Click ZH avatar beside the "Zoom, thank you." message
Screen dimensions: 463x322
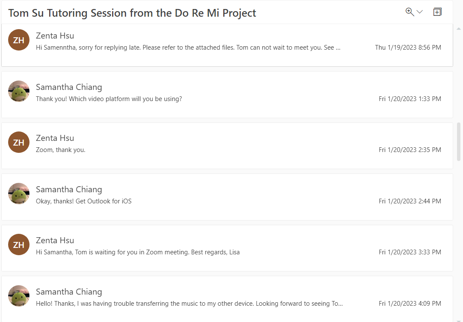19,142
